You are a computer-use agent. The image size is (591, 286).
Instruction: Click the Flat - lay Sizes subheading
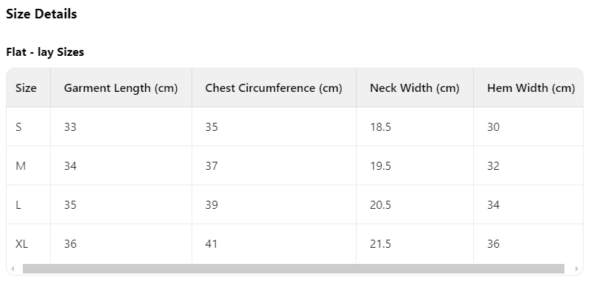[x=45, y=52]
